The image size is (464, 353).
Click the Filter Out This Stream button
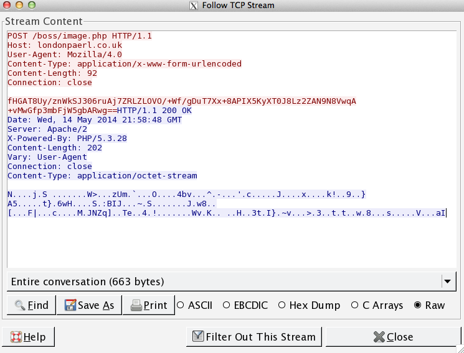click(x=253, y=337)
